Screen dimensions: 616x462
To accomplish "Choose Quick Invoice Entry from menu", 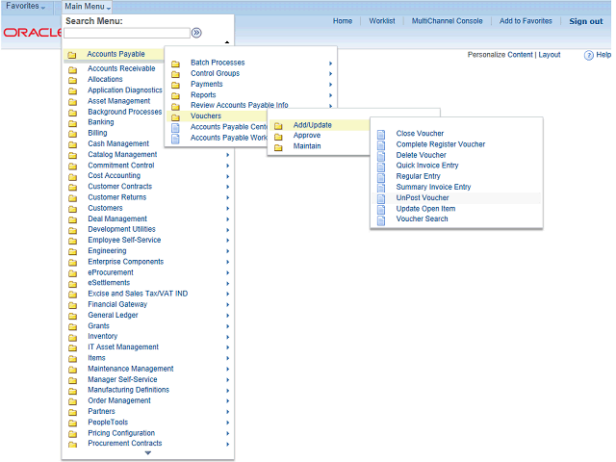I will (426, 166).
